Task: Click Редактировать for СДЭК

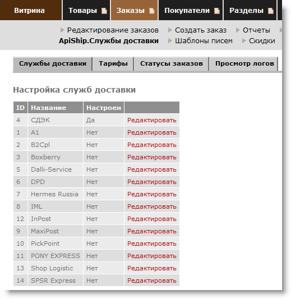Action: point(152,120)
